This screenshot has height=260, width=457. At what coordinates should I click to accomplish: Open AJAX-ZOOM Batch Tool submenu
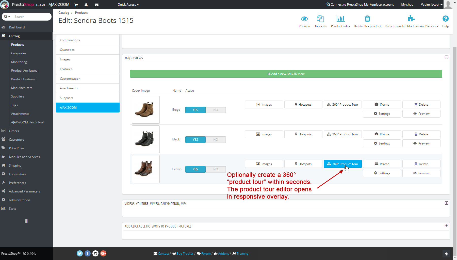point(27,122)
